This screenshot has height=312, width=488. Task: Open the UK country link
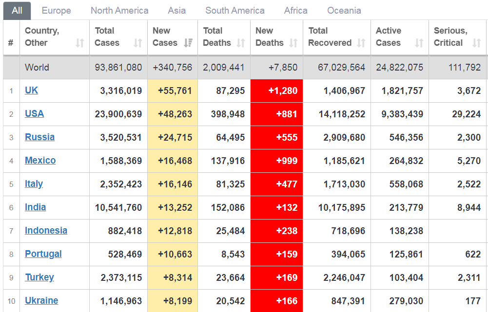31,91
